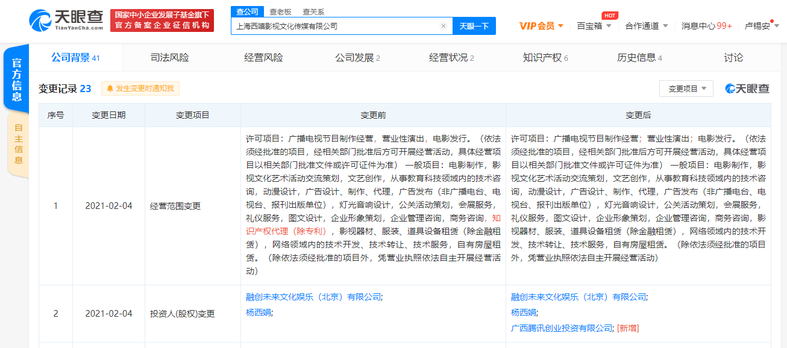Expand the 合作通道 menu
Screen dimensions: 787x348
click(x=647, y=26)
